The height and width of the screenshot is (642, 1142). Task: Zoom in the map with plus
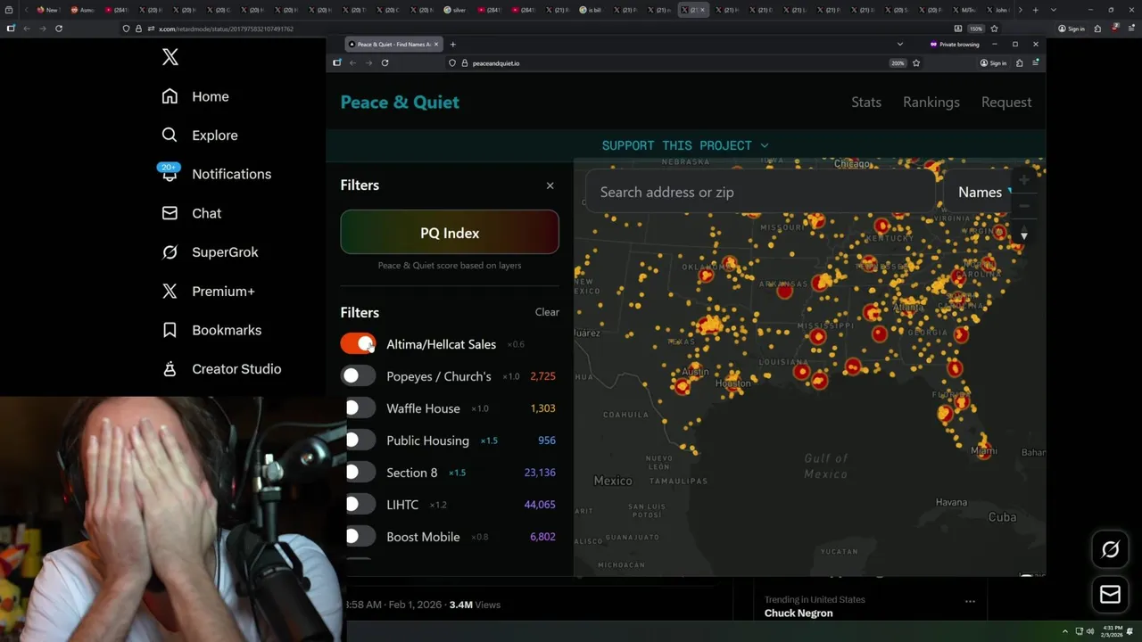pyautogui.click(x=1024, y=180)
